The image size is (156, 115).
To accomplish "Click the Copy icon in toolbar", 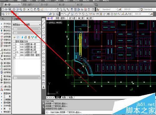I will click(x=32, y=9).
